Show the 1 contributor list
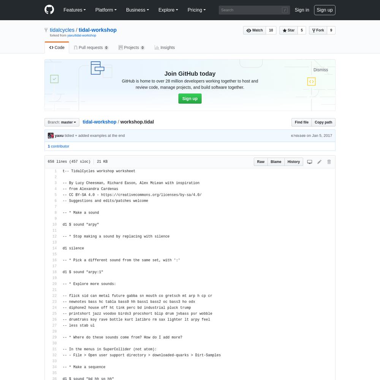 [59, 146]
